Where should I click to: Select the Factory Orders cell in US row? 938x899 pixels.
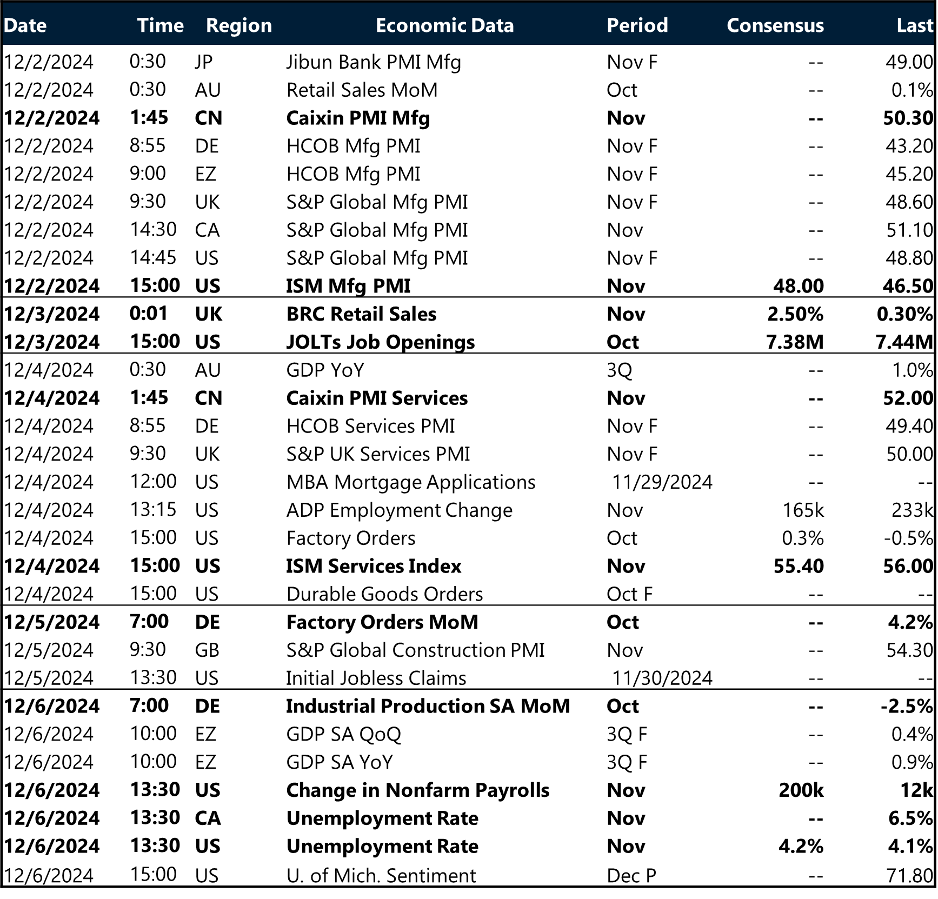(x=351, y=538)
